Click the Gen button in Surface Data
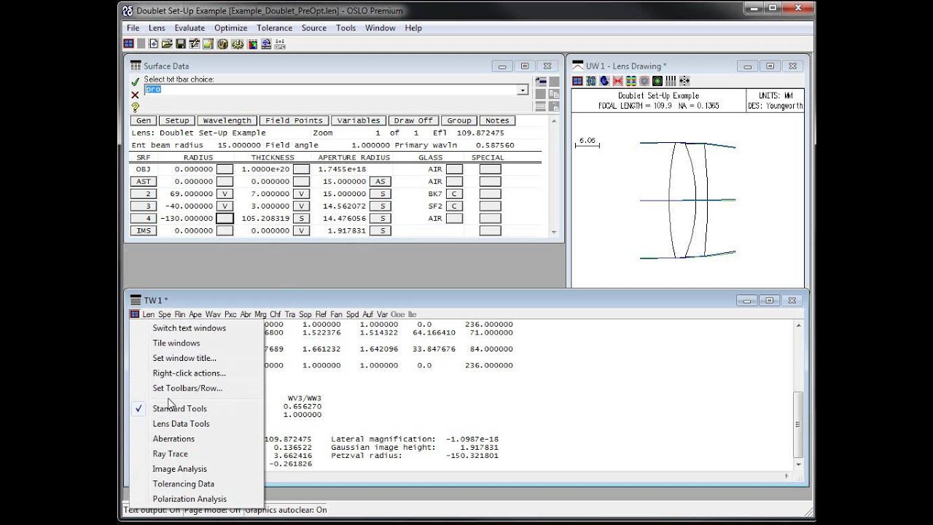933x525 pixels. [x=144, y=120]
